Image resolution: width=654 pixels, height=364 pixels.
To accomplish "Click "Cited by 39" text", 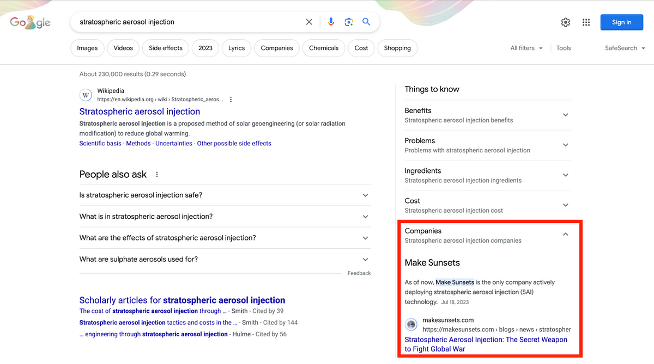I will (x=268, y=311).
